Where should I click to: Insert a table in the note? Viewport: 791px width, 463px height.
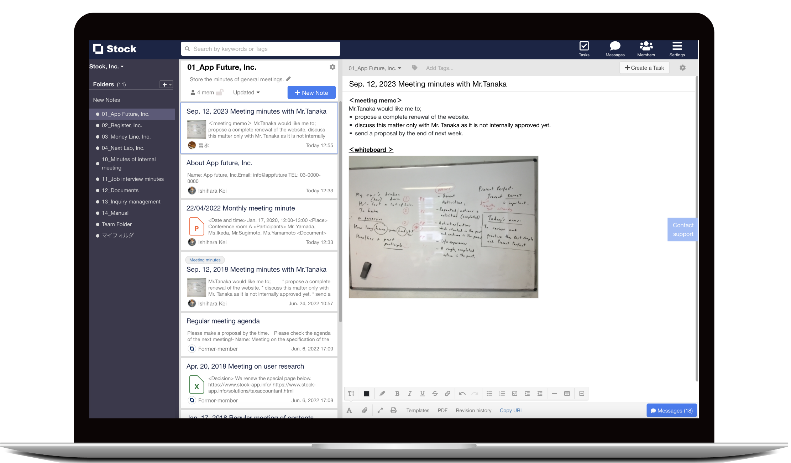[x=567, y=394]
